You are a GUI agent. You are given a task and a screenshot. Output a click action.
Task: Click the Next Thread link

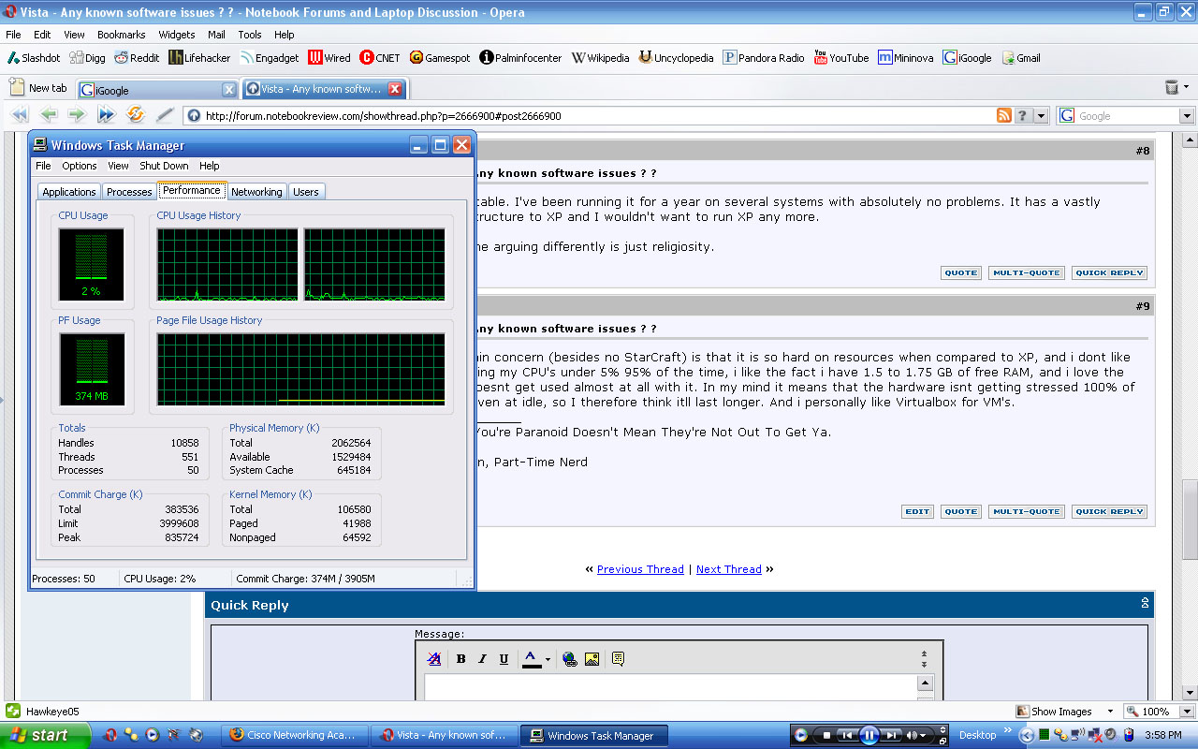[729, 569]
